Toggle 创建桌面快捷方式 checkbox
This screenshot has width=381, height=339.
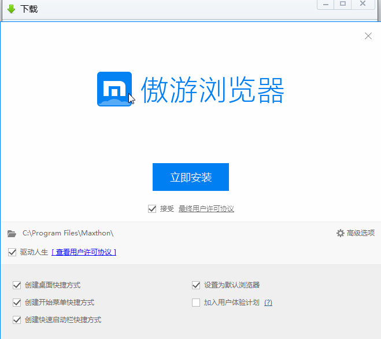(x=17, y=285)
